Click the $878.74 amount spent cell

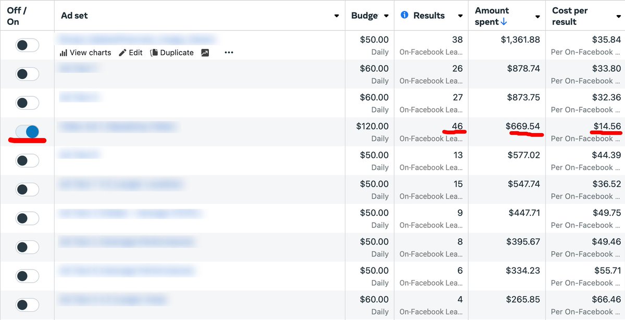coord(523,68)
